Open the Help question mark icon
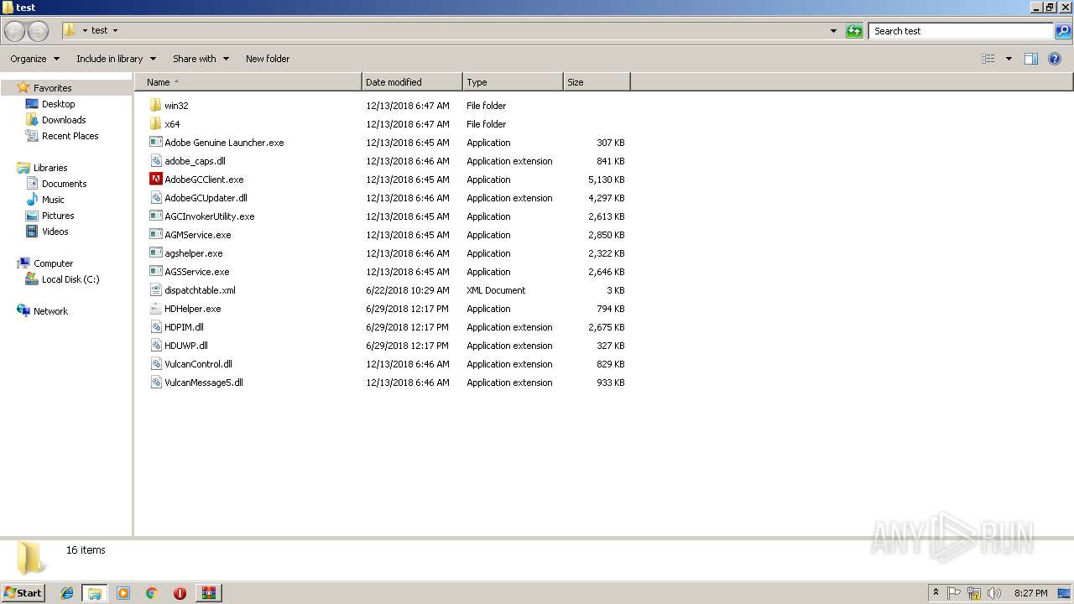Screen dimensions: 1074x604 point(1055,59)
